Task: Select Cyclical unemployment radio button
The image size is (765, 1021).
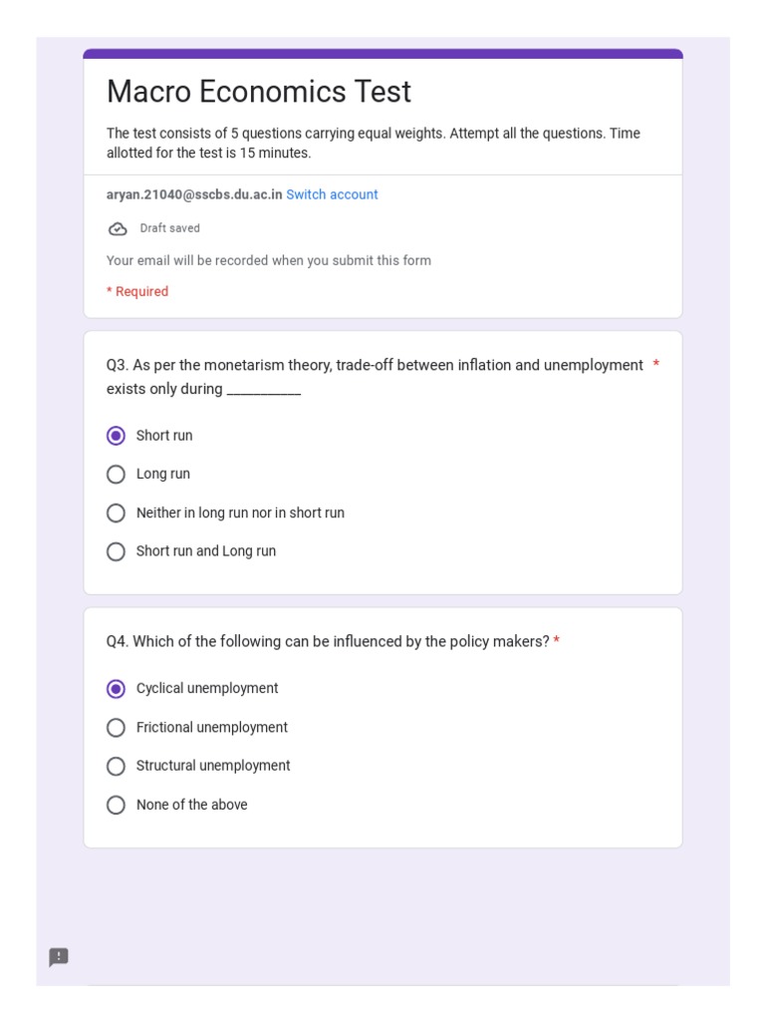Action: 116,689
